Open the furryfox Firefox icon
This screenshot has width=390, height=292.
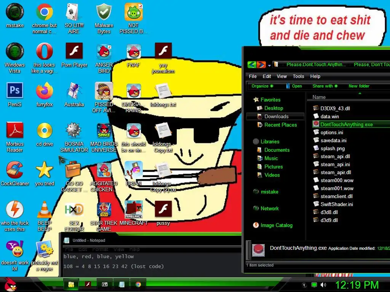pyautogui.click(x=44, y=95)
